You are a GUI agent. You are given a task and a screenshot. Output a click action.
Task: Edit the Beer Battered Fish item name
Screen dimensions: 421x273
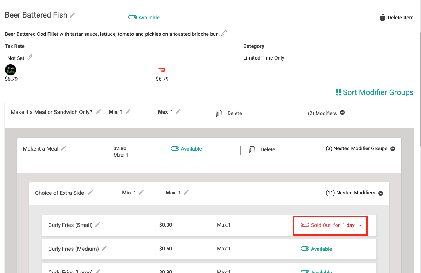[x=72, y=15]
